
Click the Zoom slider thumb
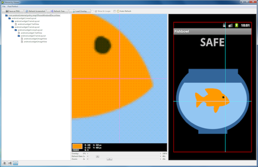tap(109, 159)
